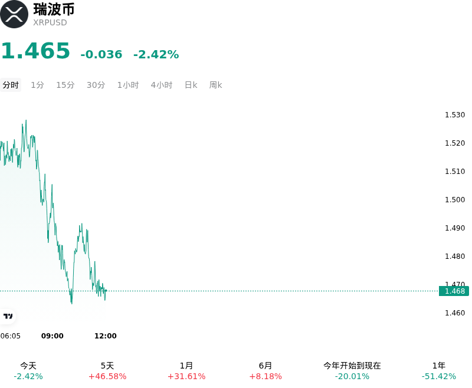The width and height of the screenshot is (472, 388).
Task: Select the 1小时 chart interval
Action: pyautogui.click(x=128, y=85)
